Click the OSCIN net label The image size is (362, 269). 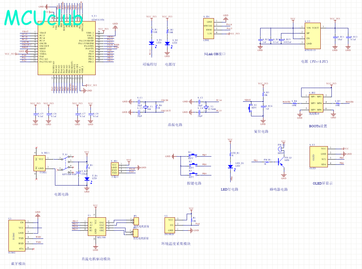click(x=165, y=100)
